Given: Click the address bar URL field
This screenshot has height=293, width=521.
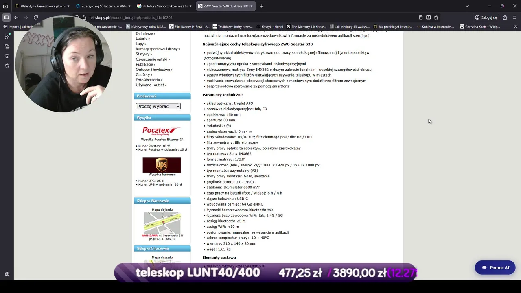Looking at the screenshot, I should 244,17.
